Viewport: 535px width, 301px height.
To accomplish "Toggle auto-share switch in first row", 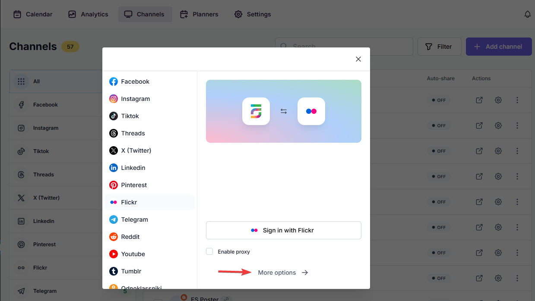I will [x=439, y=100].
